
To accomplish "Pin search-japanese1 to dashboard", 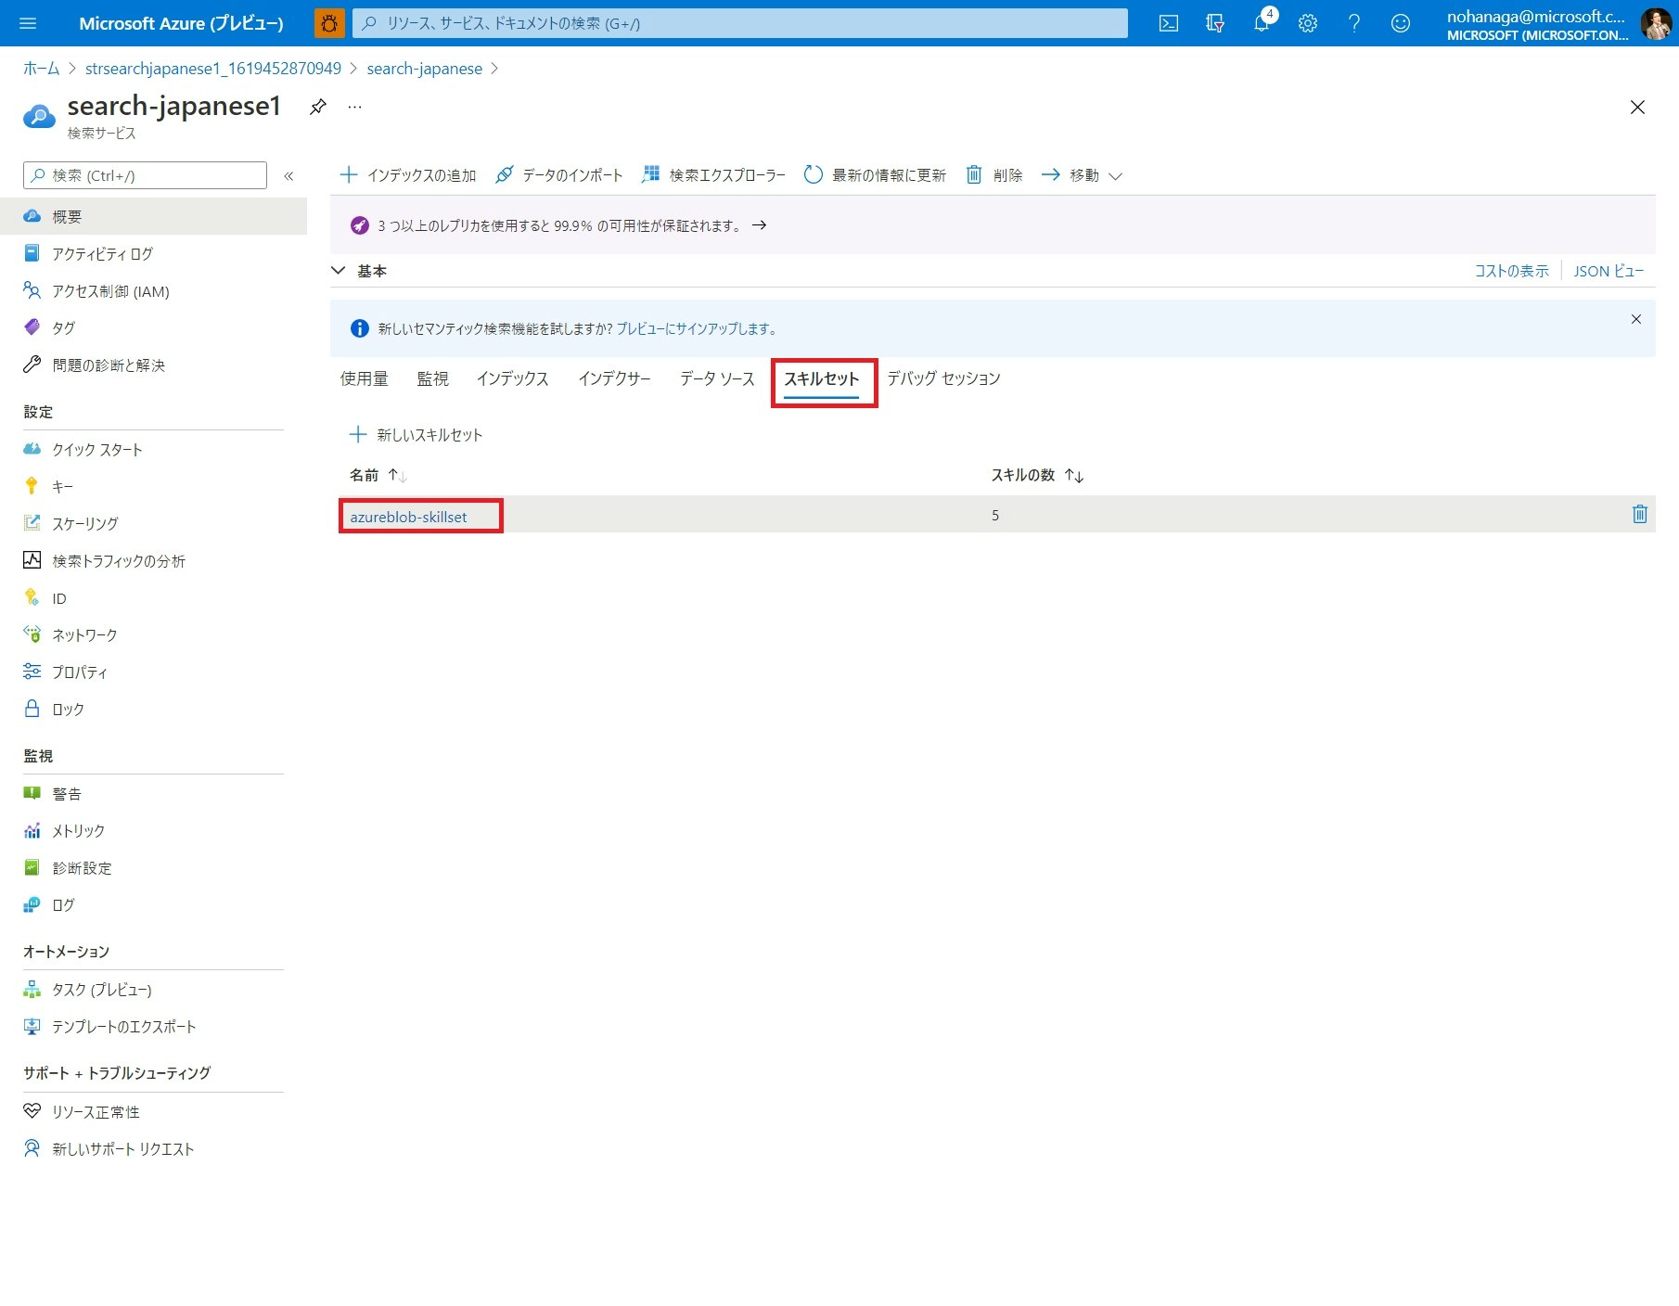I will tap(318, 107).
